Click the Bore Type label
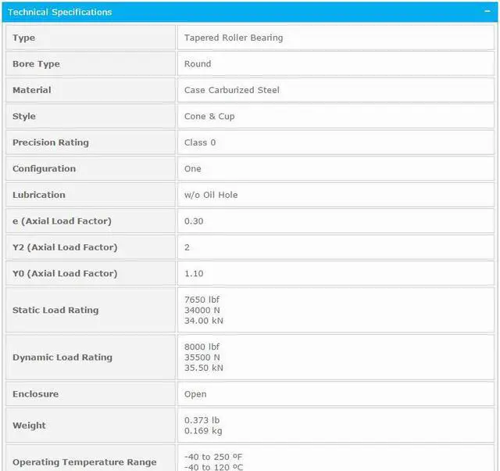Screen dimensions: 500x471 (x=36, y=64)
